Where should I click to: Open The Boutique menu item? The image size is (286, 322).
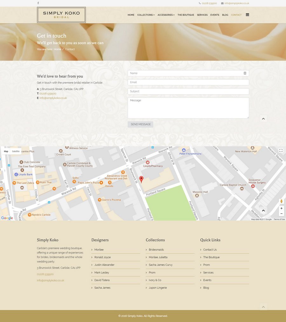pos(186,15)
